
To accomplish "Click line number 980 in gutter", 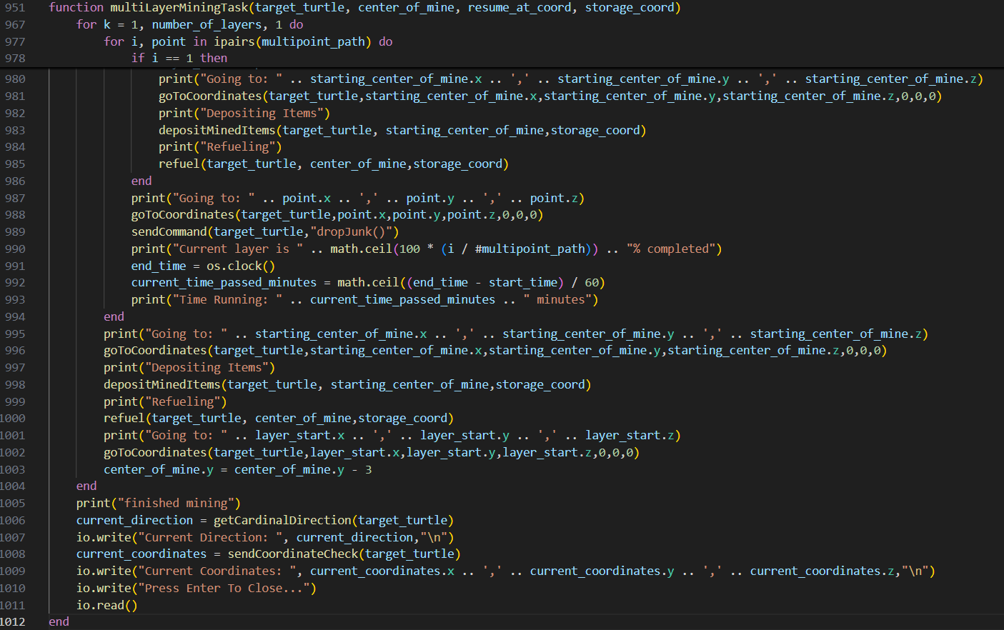I will [15, 79].
